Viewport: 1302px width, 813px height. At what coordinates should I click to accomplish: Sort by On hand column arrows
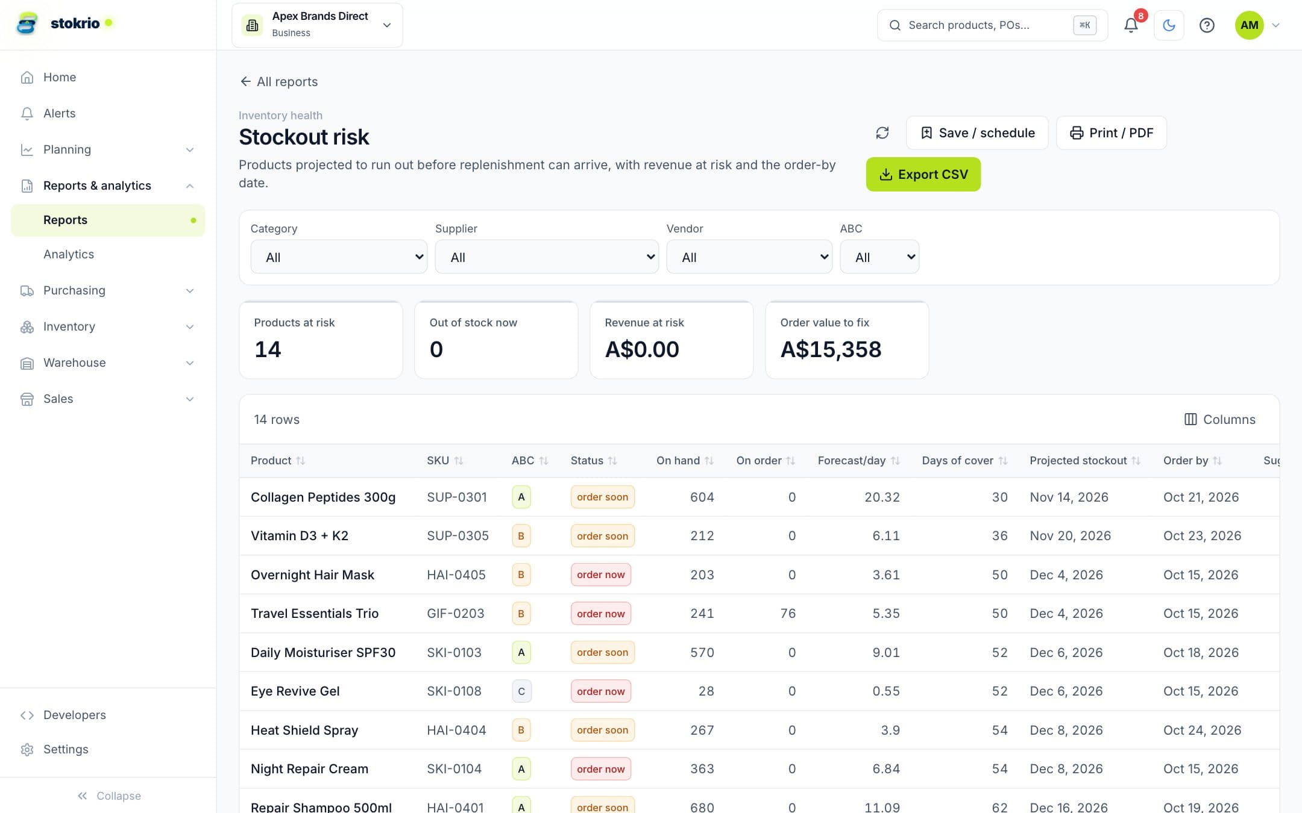pos(709,461)
